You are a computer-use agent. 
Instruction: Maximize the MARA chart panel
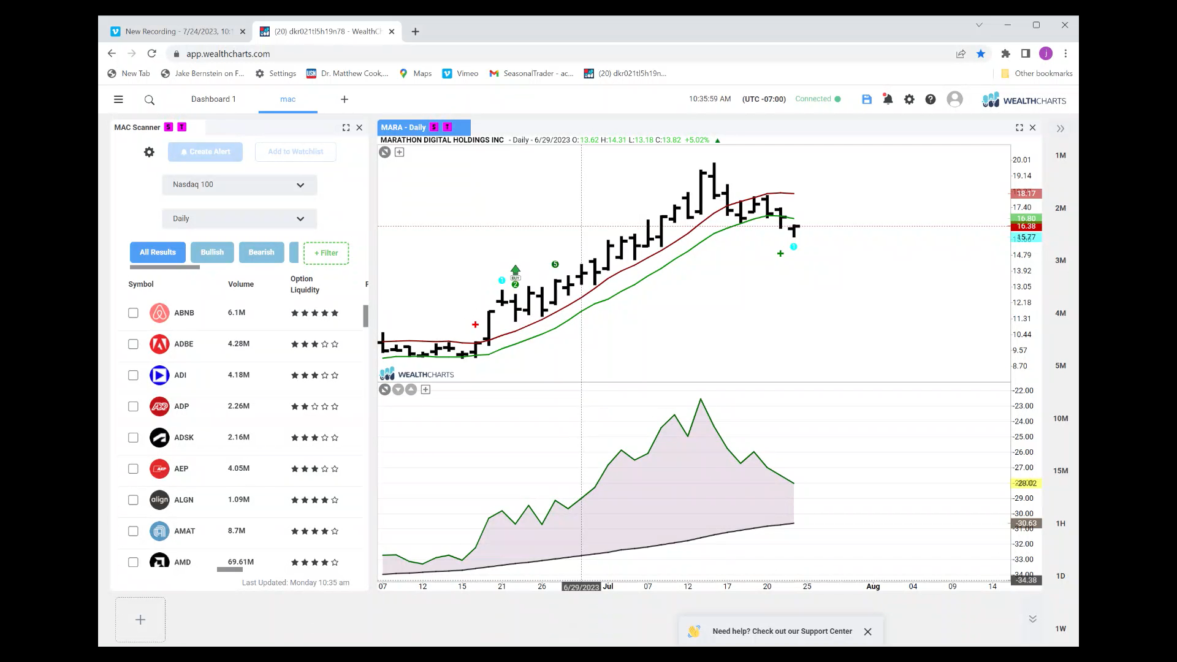point(1019,127)
